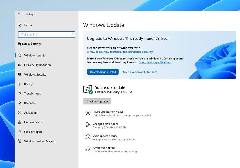This screenshot has height=168, width=240.
Task: Click the Pause updates icon
Action: point(88,113)
